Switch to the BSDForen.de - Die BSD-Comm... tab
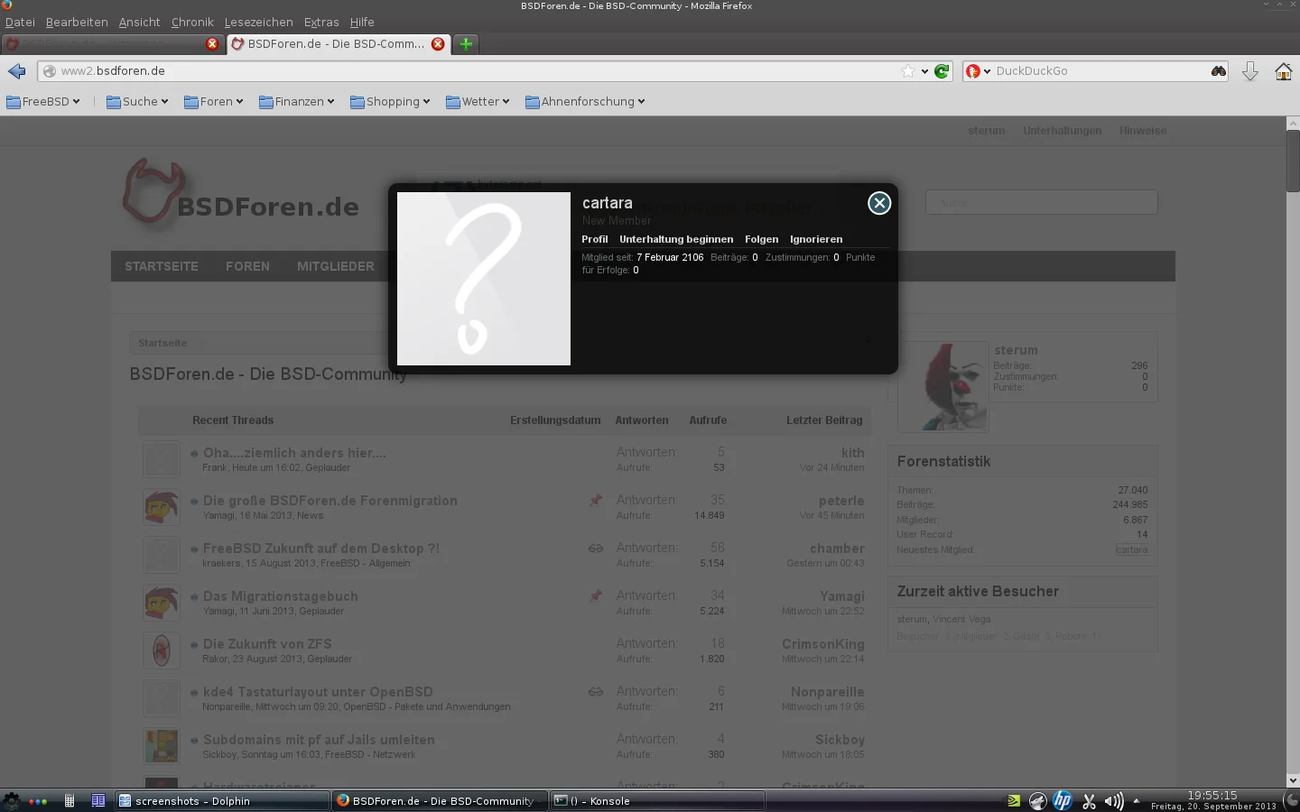 (x=336, y=43)
